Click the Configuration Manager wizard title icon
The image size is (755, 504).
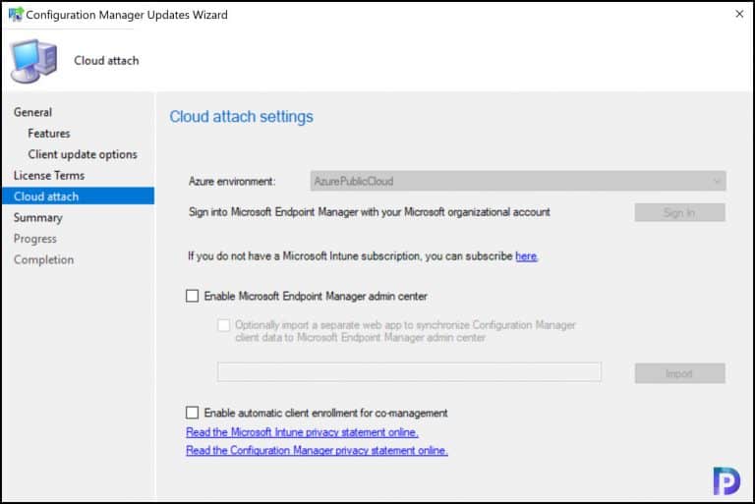coord(16,15)
